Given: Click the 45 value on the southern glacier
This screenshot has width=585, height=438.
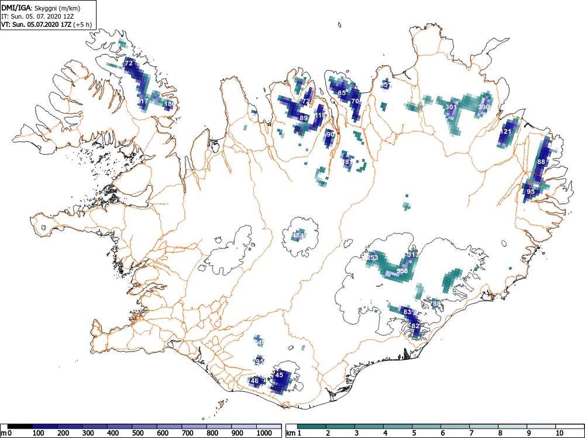Looking at the screenshot, I should [x=279, y=375].
